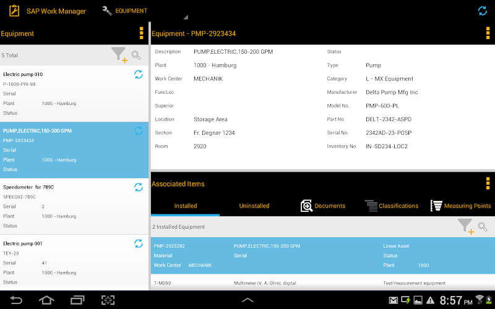Tap the sync icon in the top bar

click(x=483, y=11)
